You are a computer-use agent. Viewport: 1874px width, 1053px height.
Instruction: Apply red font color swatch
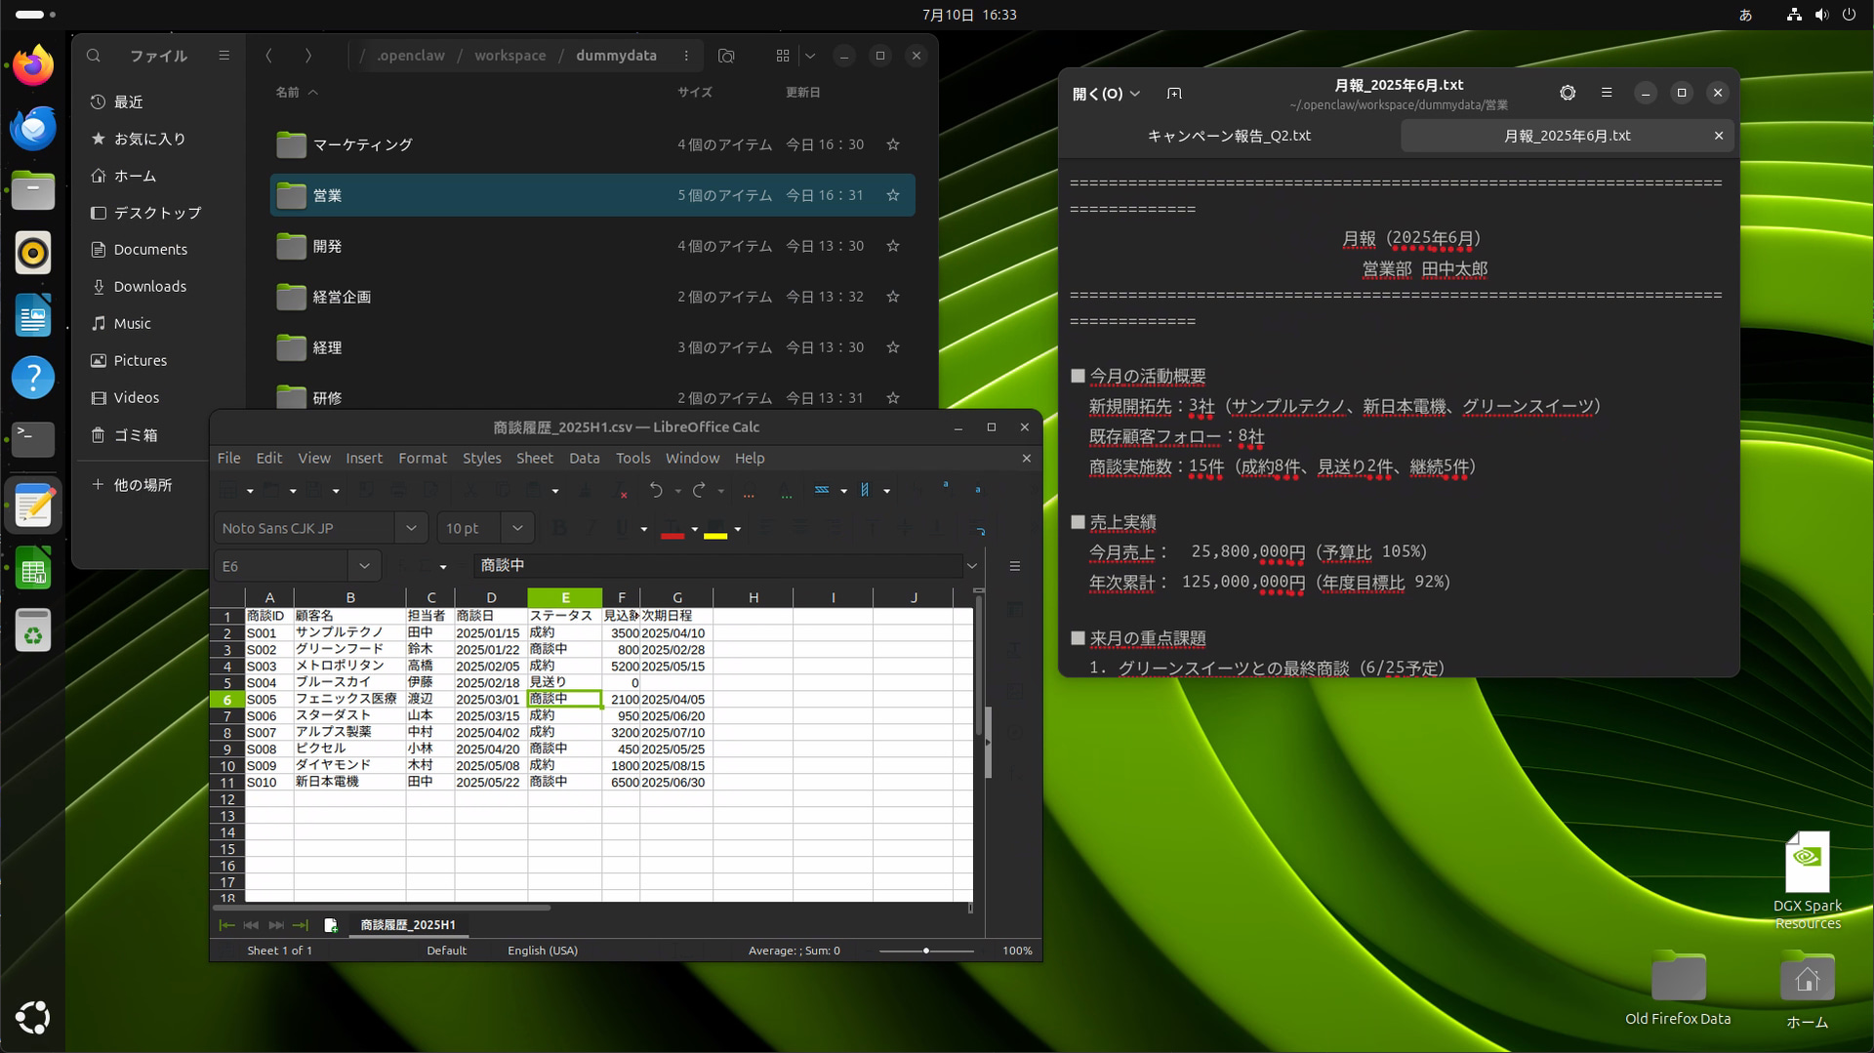pyautogui.click(x=672, y=529)
